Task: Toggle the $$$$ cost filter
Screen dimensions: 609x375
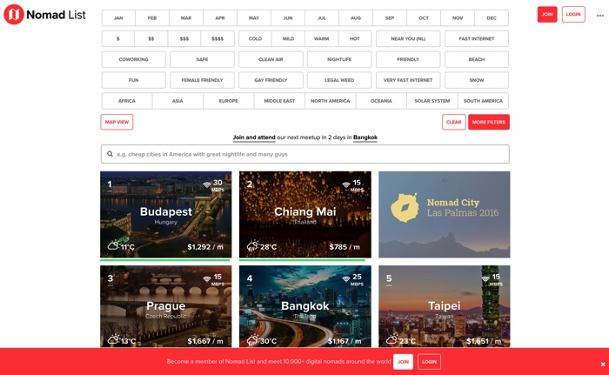Action: [217, 38]
